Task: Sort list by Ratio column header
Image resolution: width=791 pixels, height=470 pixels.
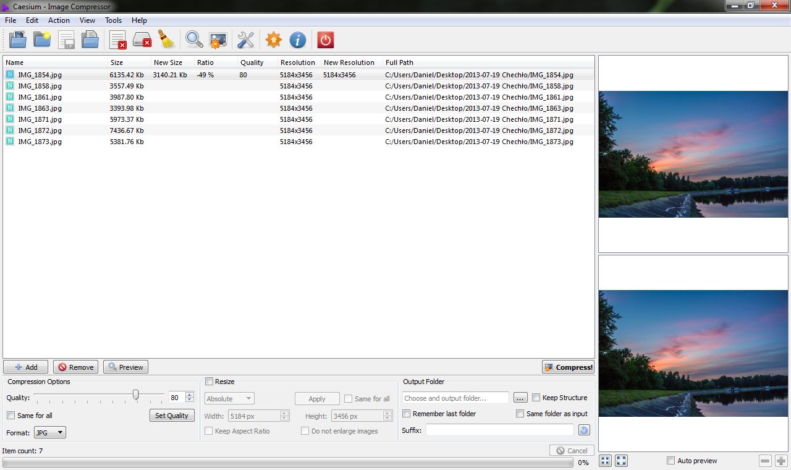Action: (216, 62)
